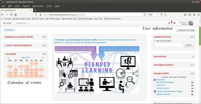
Task: Open SEEMA KARODI user profile link
Action: pos(164,94)
